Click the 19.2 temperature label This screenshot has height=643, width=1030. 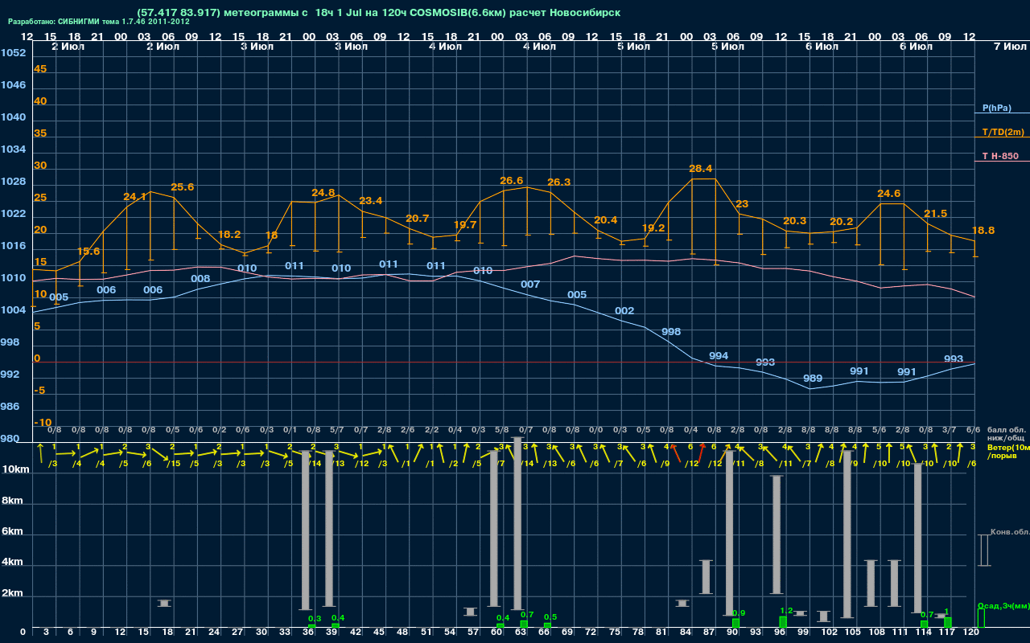(653, 228)
